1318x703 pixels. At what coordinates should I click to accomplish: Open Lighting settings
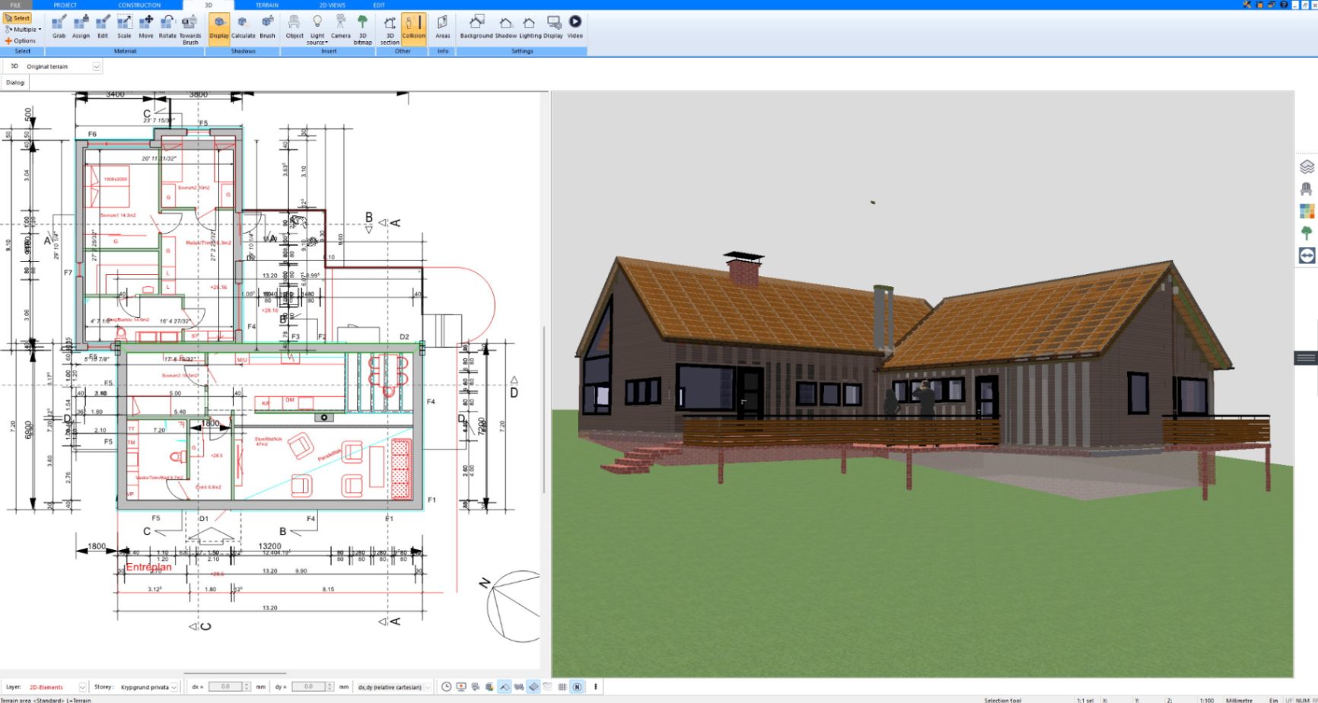530,27
